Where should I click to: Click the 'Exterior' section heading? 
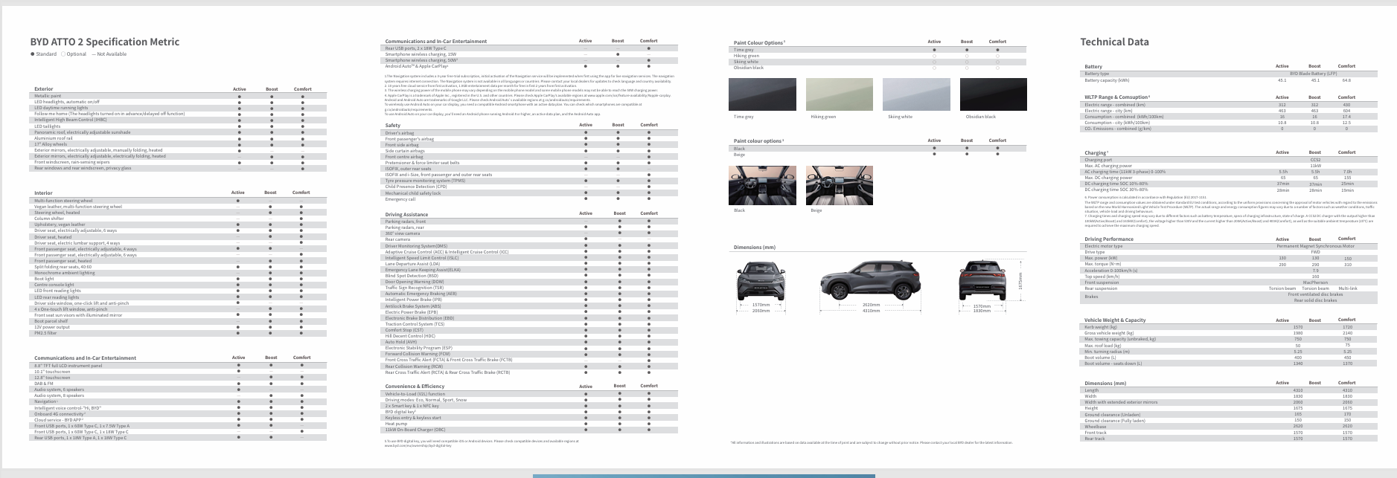coord(44,89)
